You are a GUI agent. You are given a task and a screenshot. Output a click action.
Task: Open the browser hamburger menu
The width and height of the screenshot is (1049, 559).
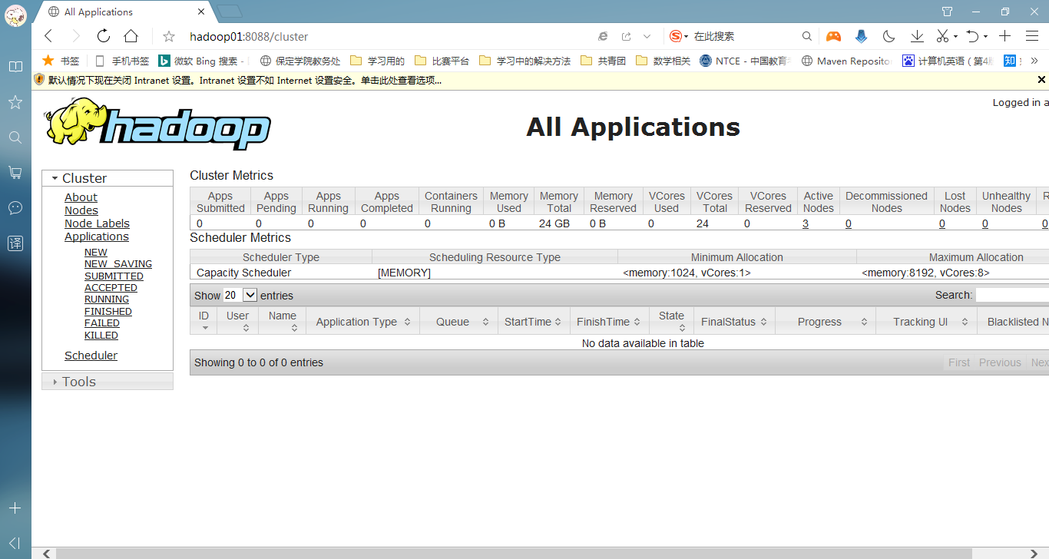[1032, 36]
